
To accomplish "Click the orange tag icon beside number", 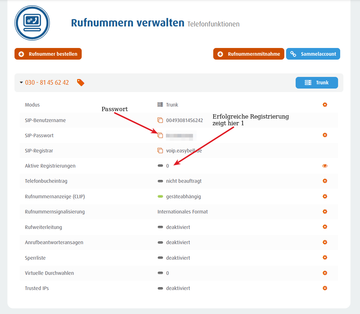I will [x=81, y=83].
